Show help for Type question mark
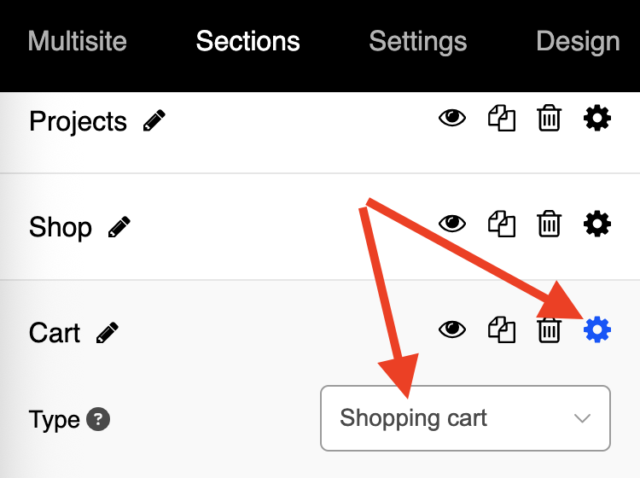The height and width of the screenshot is (478, 640). 98,419
